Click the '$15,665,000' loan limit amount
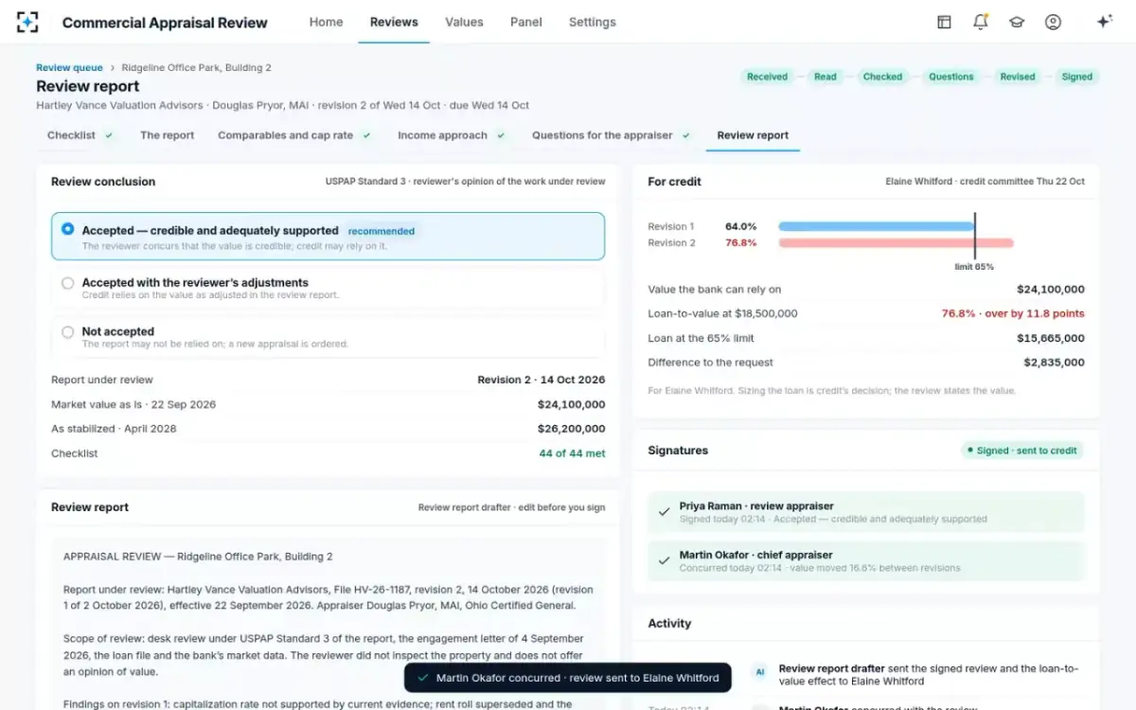Viewport: 1136px width, 710px height. [1051, 338]
